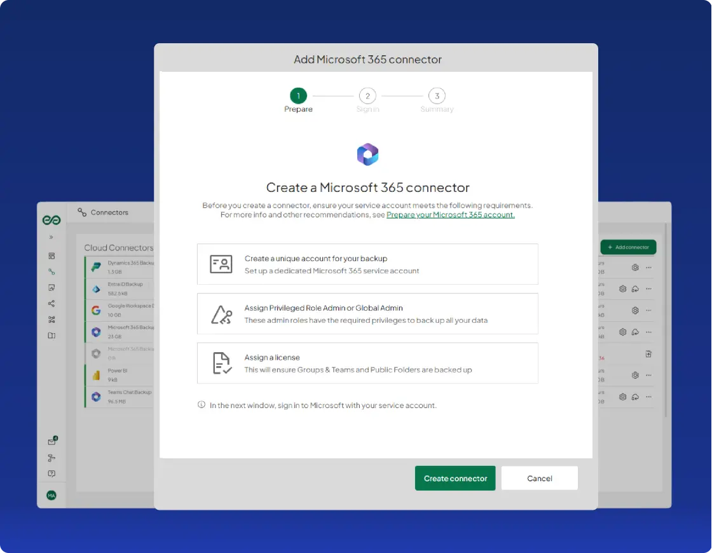Click the info icon beside next window note
The width and height of the screenshot is (712, 553).
point(201,404)
